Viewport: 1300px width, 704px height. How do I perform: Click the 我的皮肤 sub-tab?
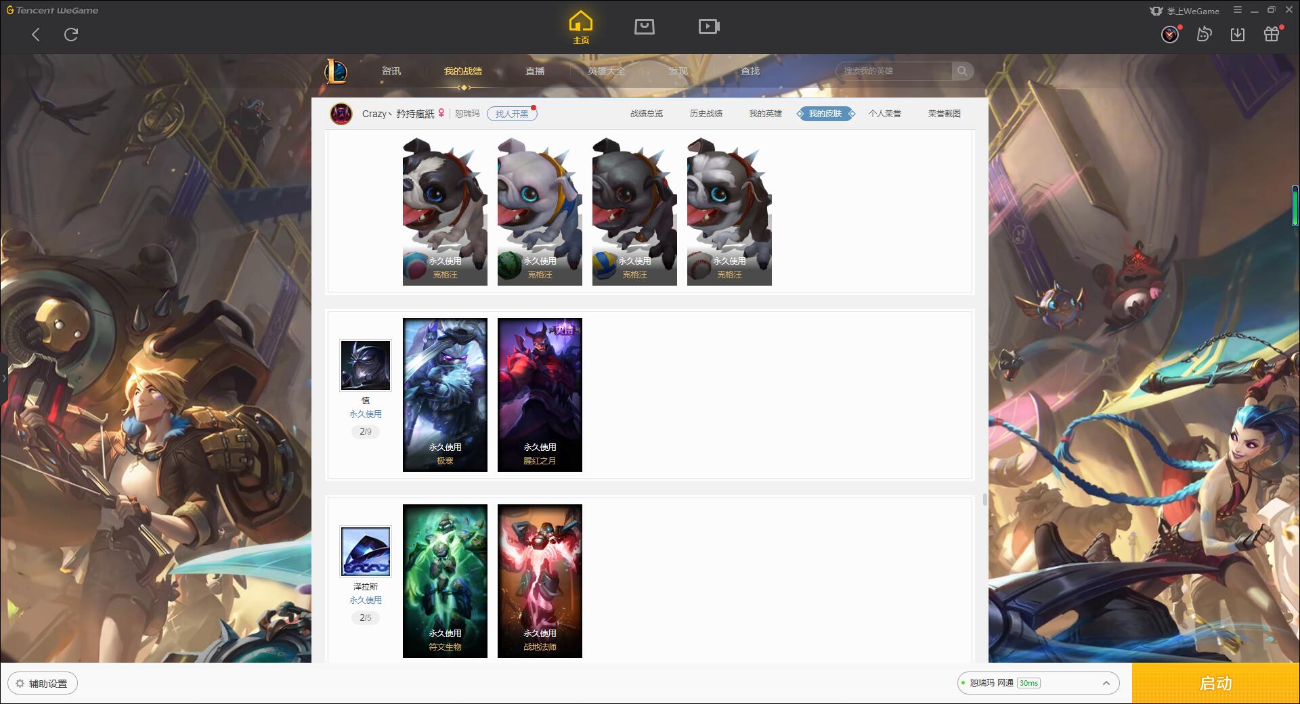point(825,114)
